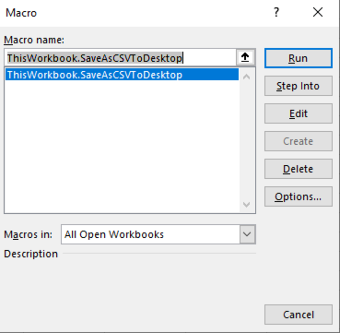
Task: Expand the Macros in dropdown arrow
Action: [x=247, y=234]
